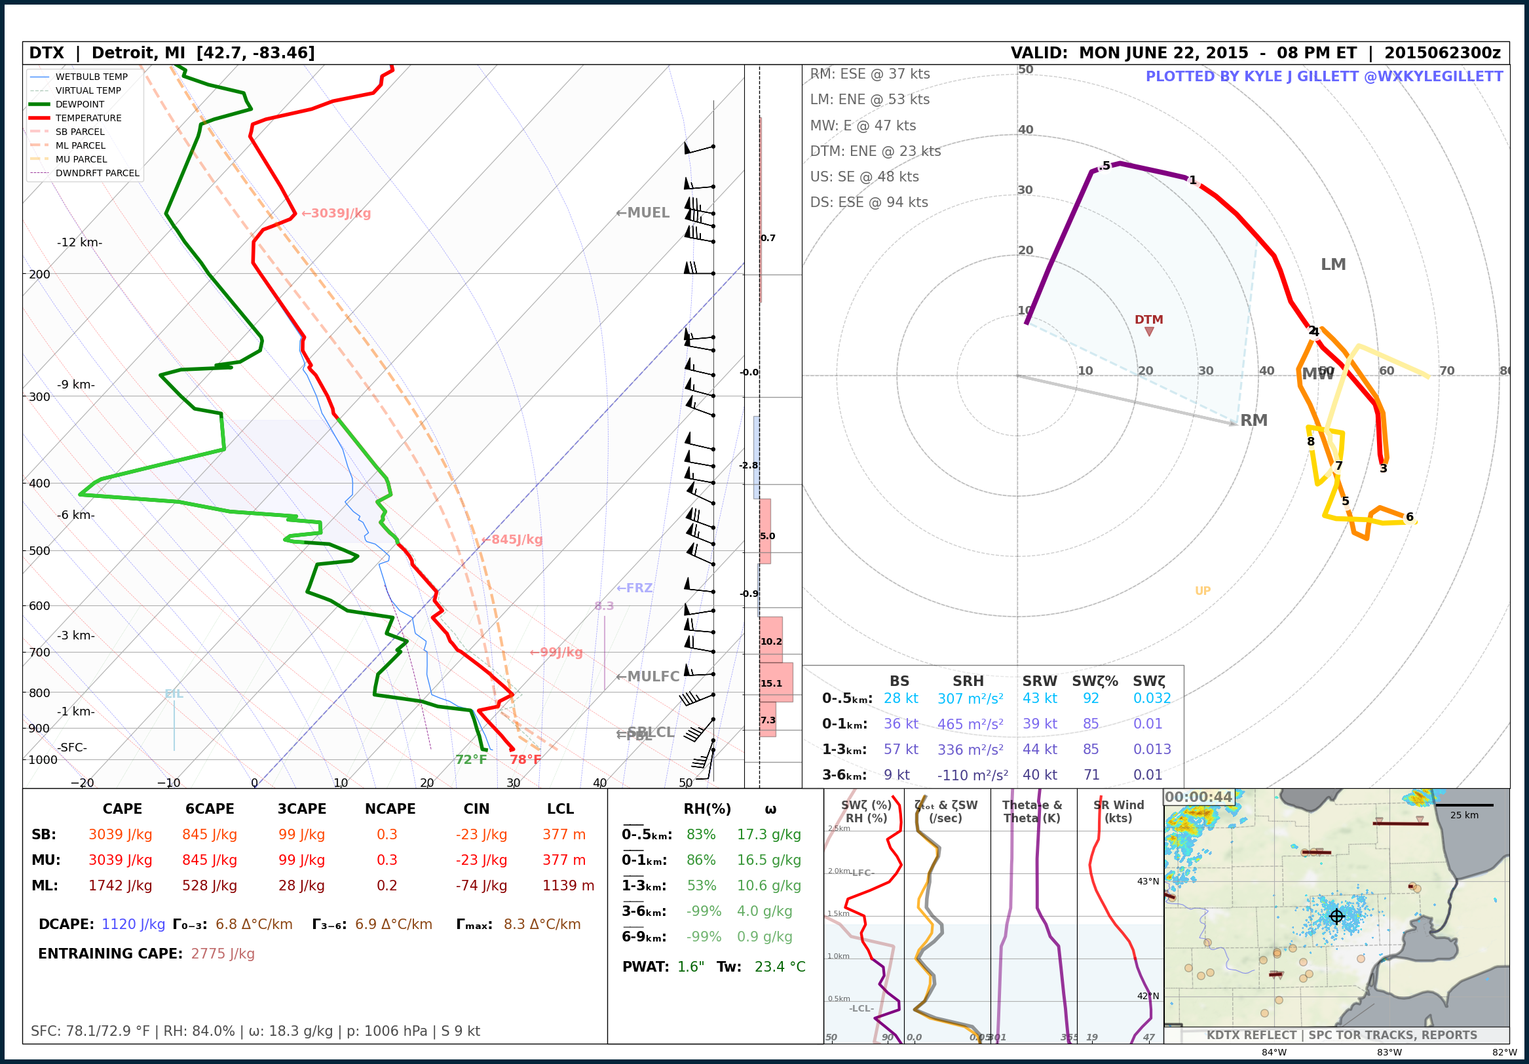Click the KDTX REFLECT map caption

[x=1341, y=1035]
